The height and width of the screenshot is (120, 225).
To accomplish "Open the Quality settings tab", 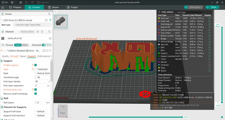I will (x=5, y=56).
